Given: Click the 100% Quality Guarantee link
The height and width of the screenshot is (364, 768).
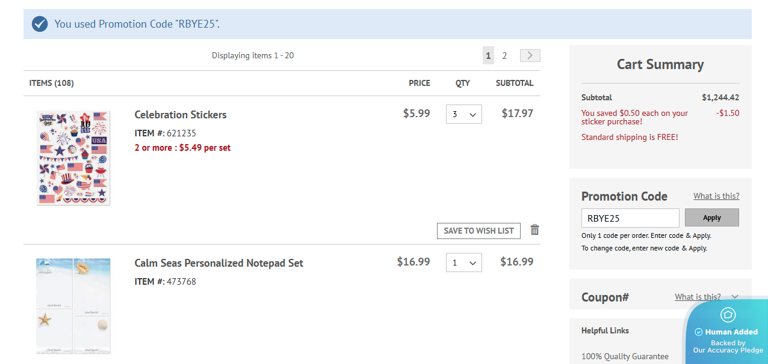Looking at the screenshot, I should coord(625,356).
